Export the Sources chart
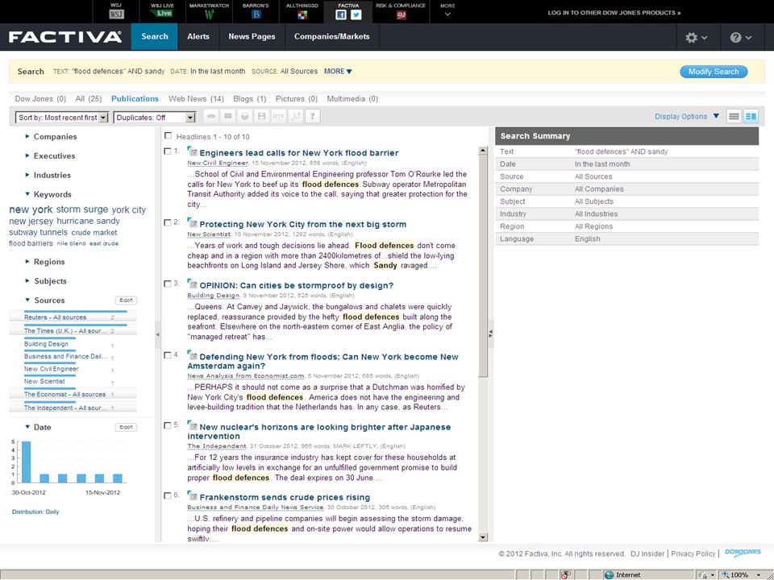Viewport: 774px width, 580px height. (x=126, y=300)
